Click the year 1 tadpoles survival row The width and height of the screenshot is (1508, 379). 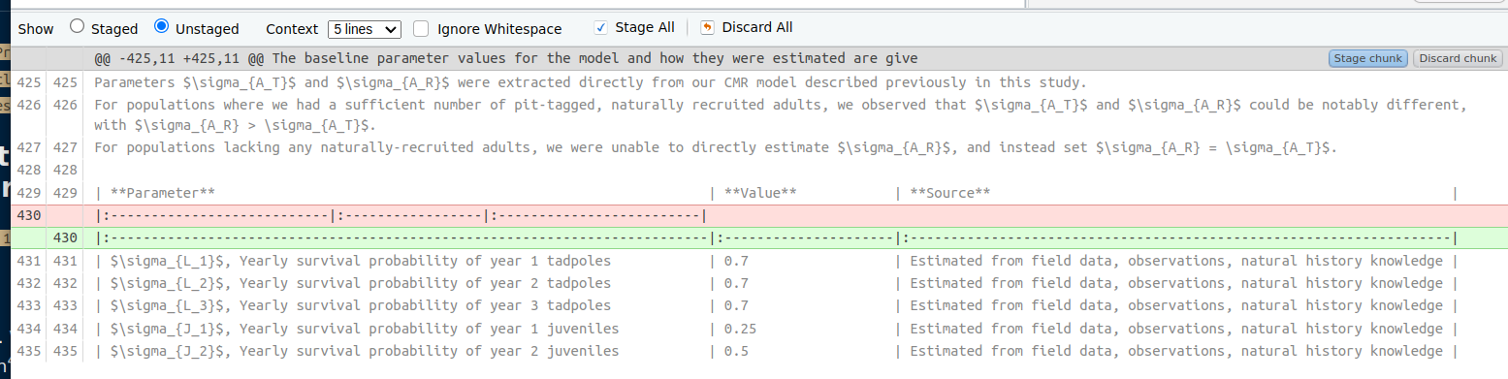pyautogui.click(x=754, y=261)
